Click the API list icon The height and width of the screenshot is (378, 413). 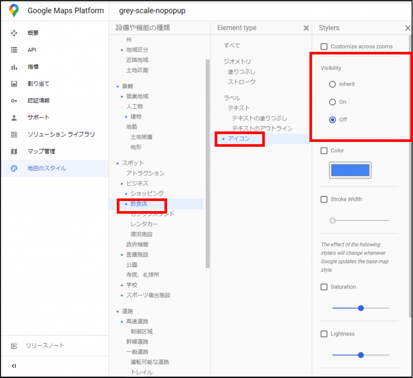14,50
